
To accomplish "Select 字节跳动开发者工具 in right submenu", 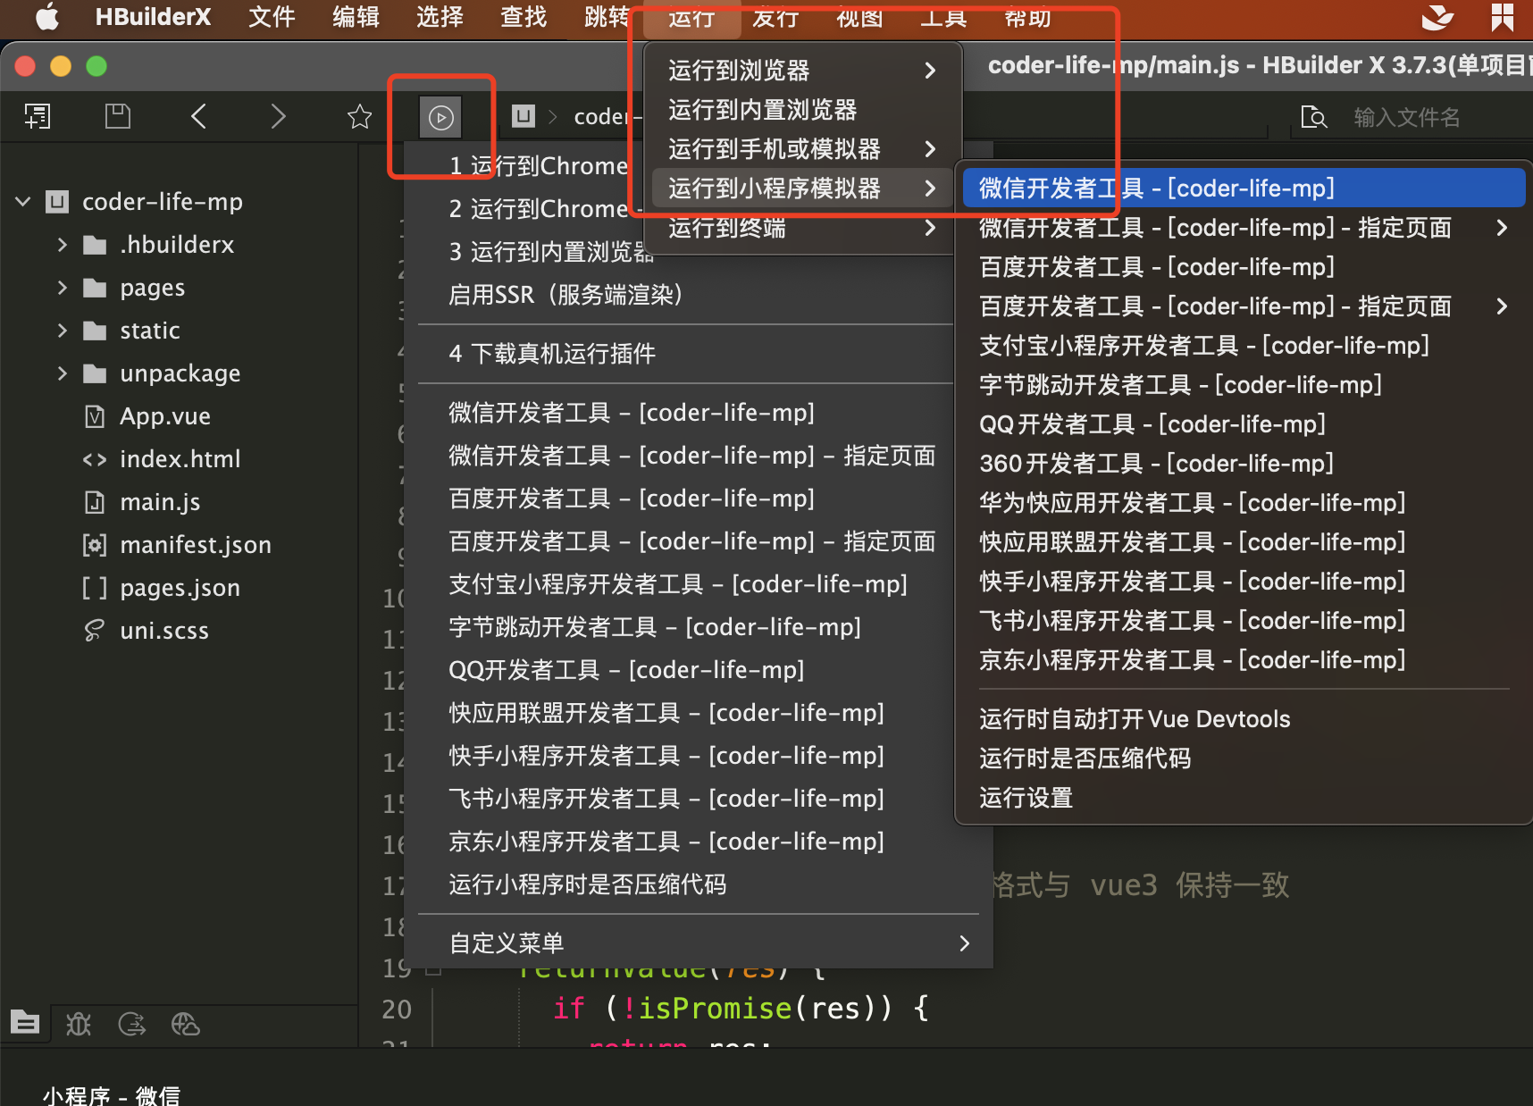I will pyautogui.click(x=1244, y=385).
